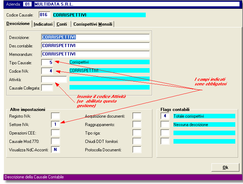Click the Protocolla Documenti field
Screen dimensions: 243x184
[x=137, y=150]
